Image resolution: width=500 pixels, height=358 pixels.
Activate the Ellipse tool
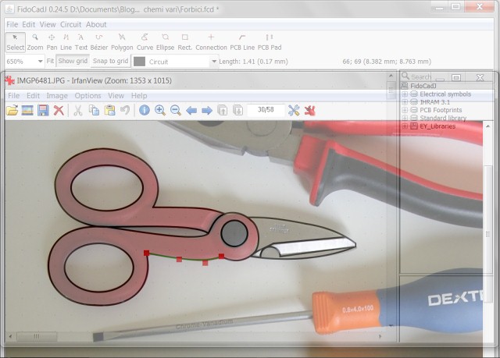click(165, 41)
